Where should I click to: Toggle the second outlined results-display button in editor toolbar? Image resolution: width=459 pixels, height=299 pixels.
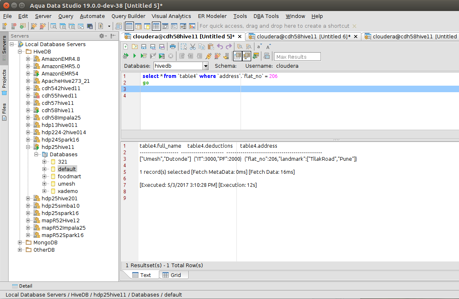[x=247, y=56]
